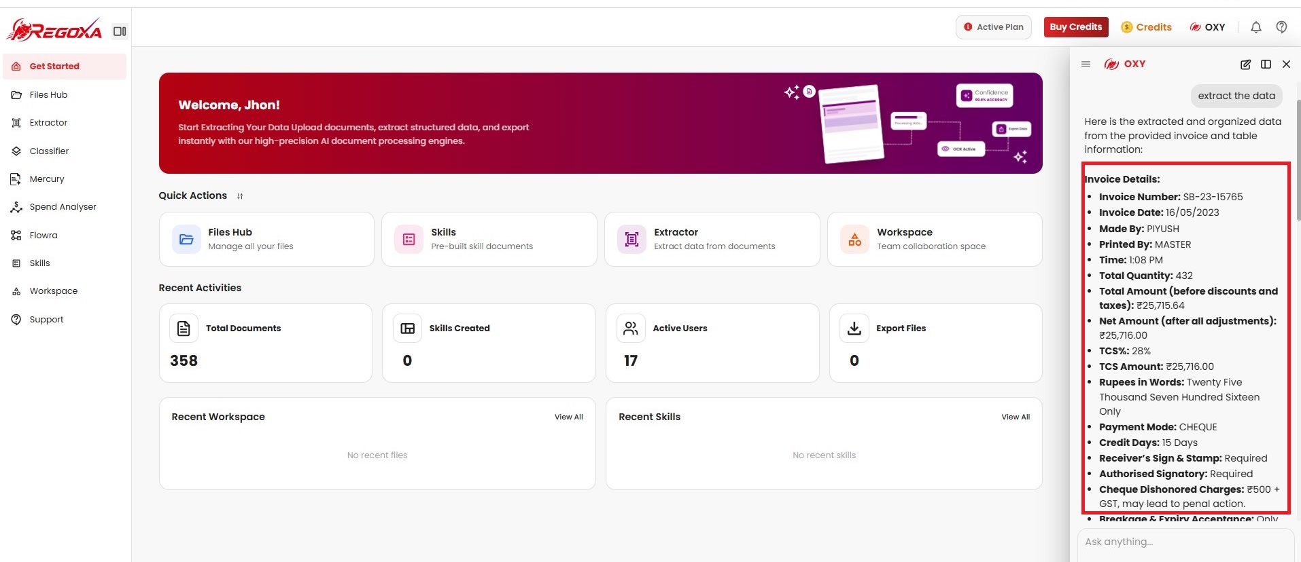
Task: Click the Active Users card
Action: tap(712, 343)
